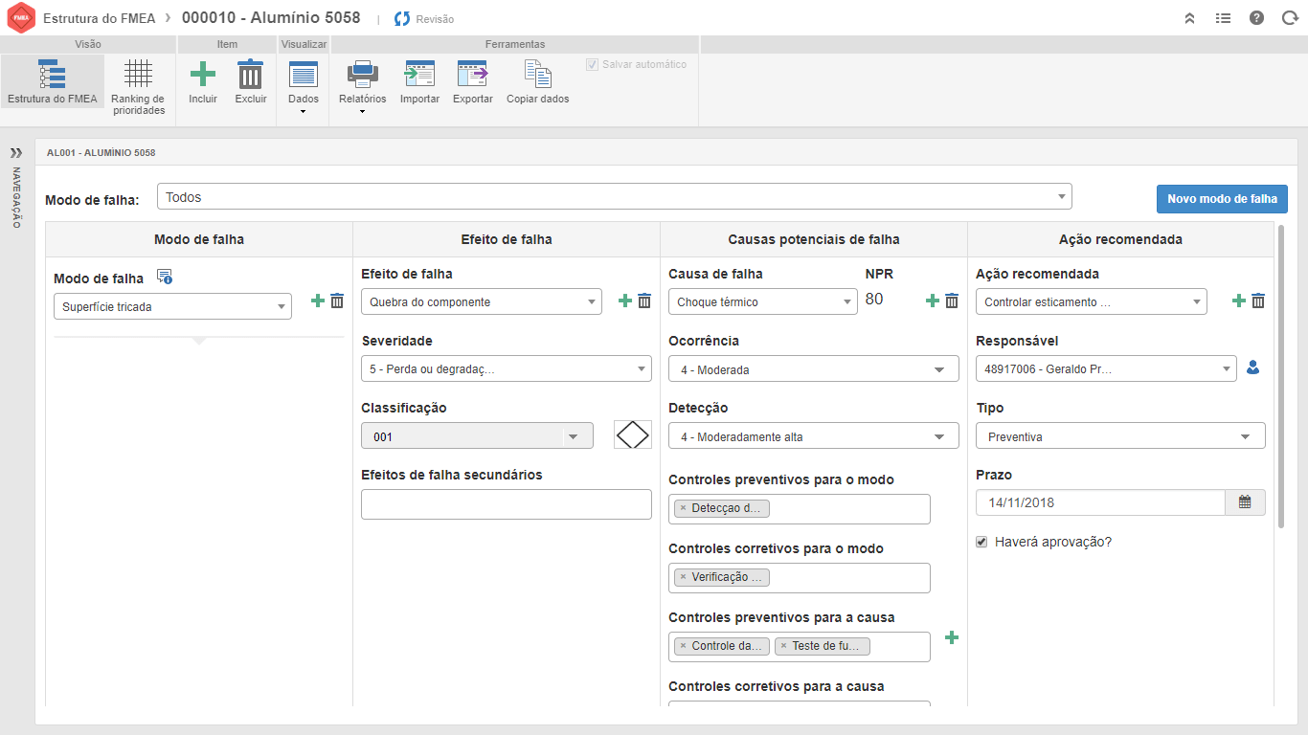Toggle the Haverá aprovação checkbox
Image resolution: width=1308 pixels, height=735 pixels.
981,543
